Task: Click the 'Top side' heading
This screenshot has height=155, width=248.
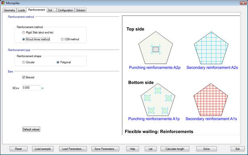Action: 135,29
